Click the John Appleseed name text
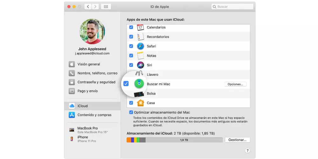 [x=92, y=49]
